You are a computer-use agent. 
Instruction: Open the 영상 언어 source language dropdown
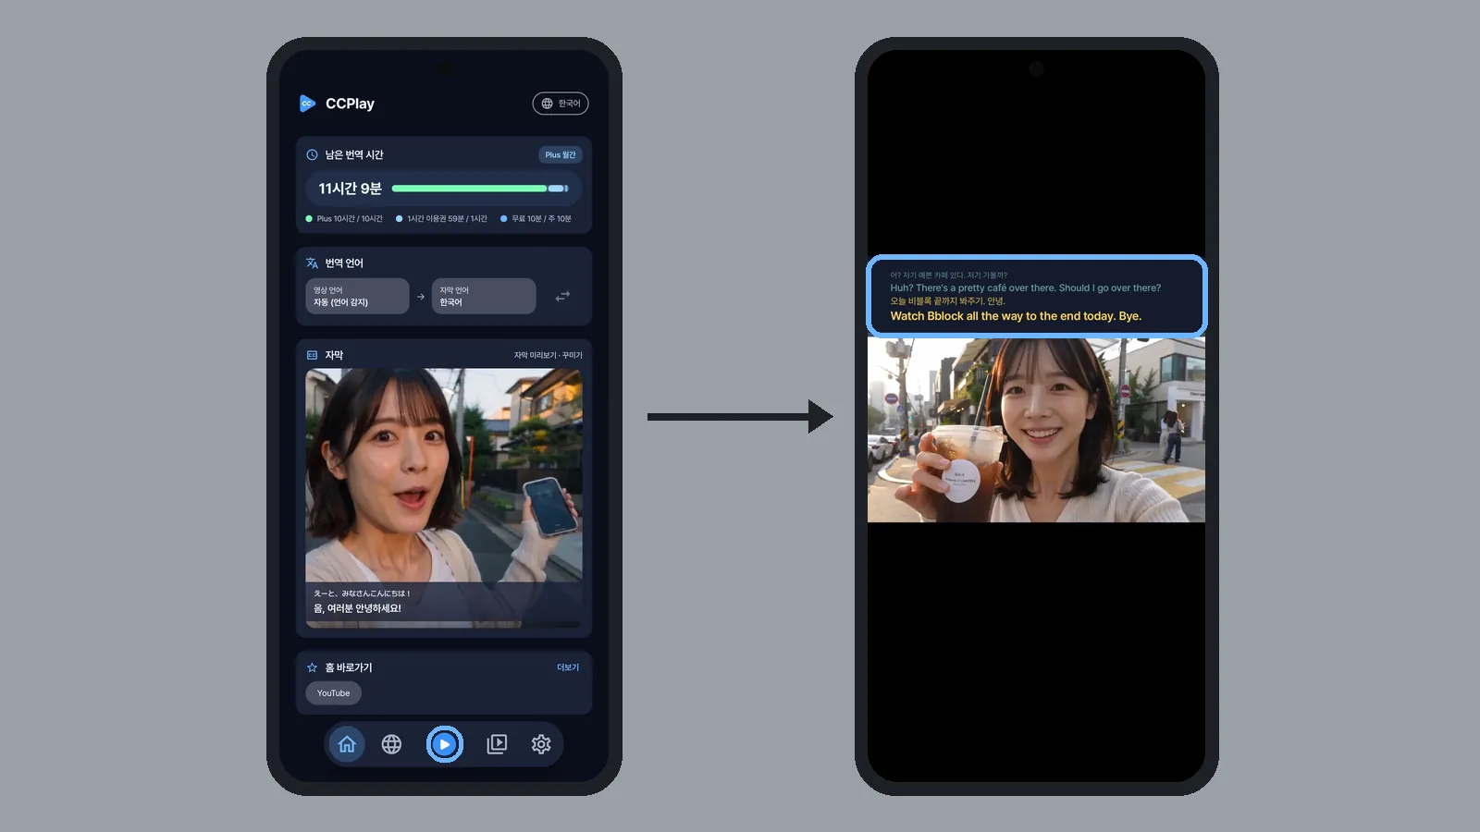coord(357,296)
